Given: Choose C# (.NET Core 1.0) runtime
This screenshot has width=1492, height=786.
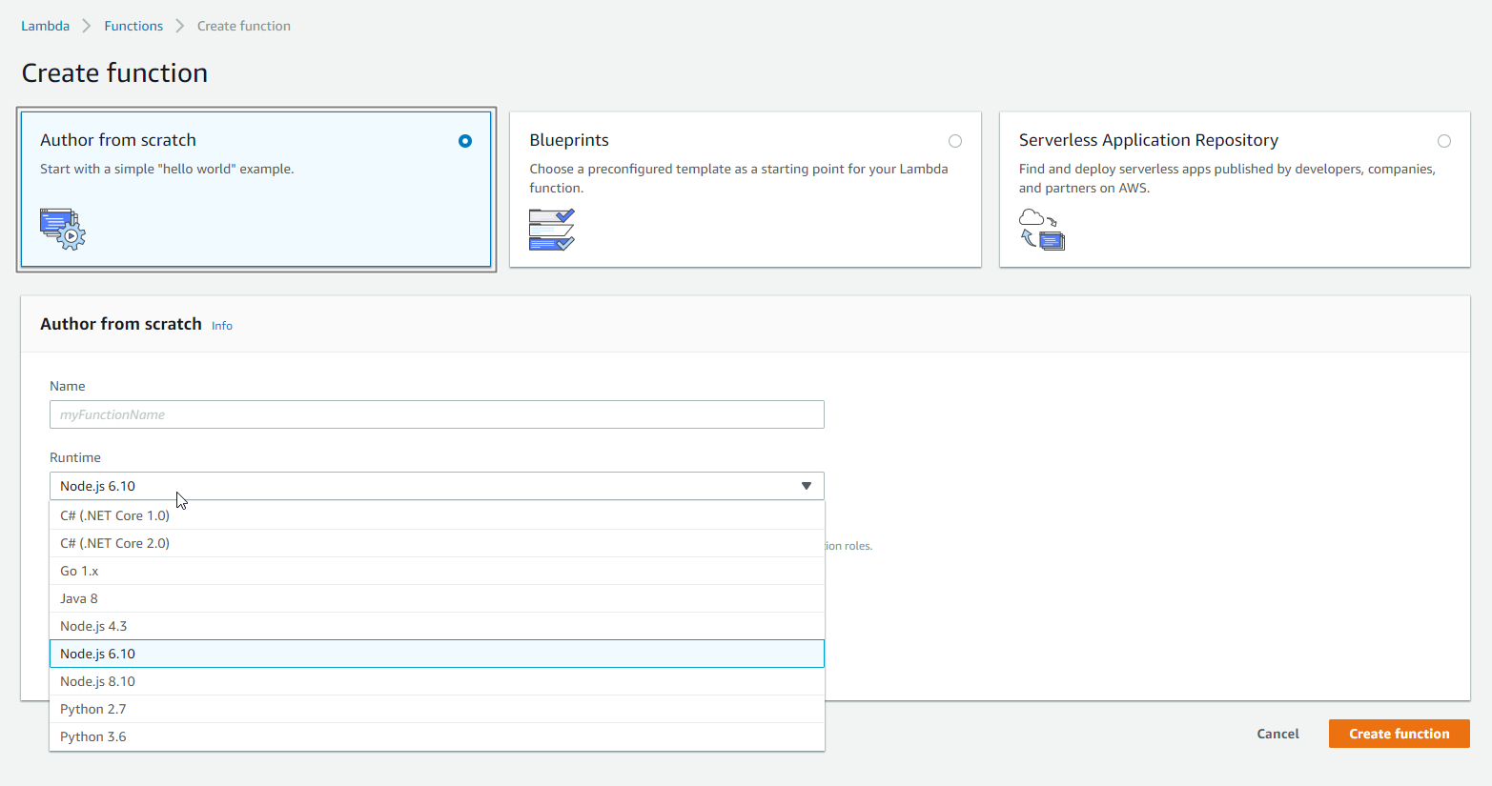Looking at the screenshot, I should [x=437, y=515].
